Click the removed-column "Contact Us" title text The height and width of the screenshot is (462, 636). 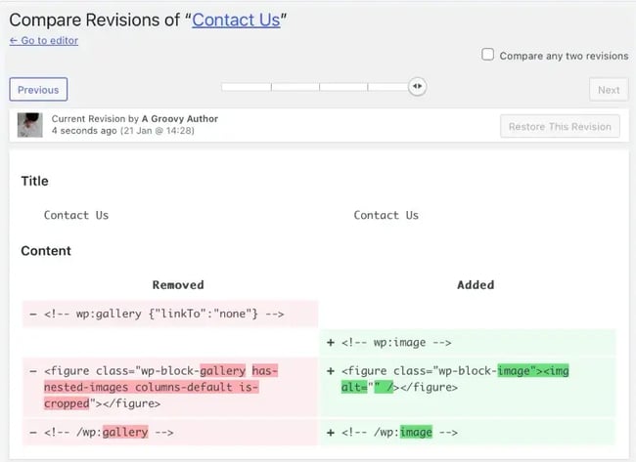(76, 215)
